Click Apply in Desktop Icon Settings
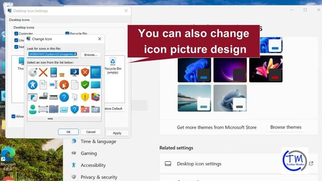This screenshot has width=322, height=181. [117, 133]
